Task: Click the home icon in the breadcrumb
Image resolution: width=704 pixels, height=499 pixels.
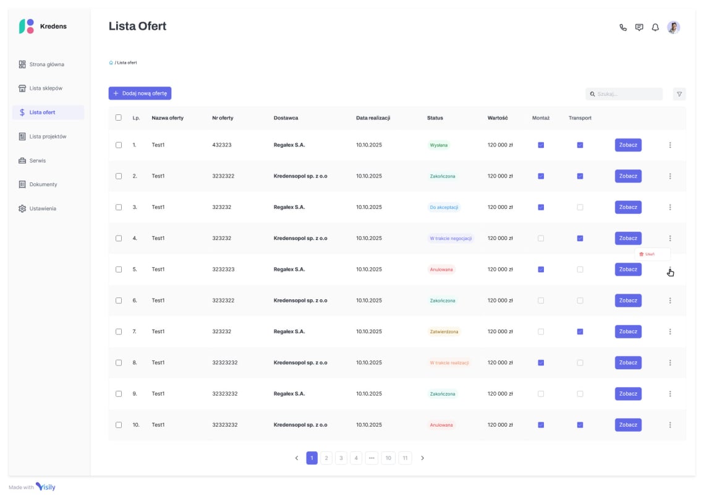Action: coord(111,62)
